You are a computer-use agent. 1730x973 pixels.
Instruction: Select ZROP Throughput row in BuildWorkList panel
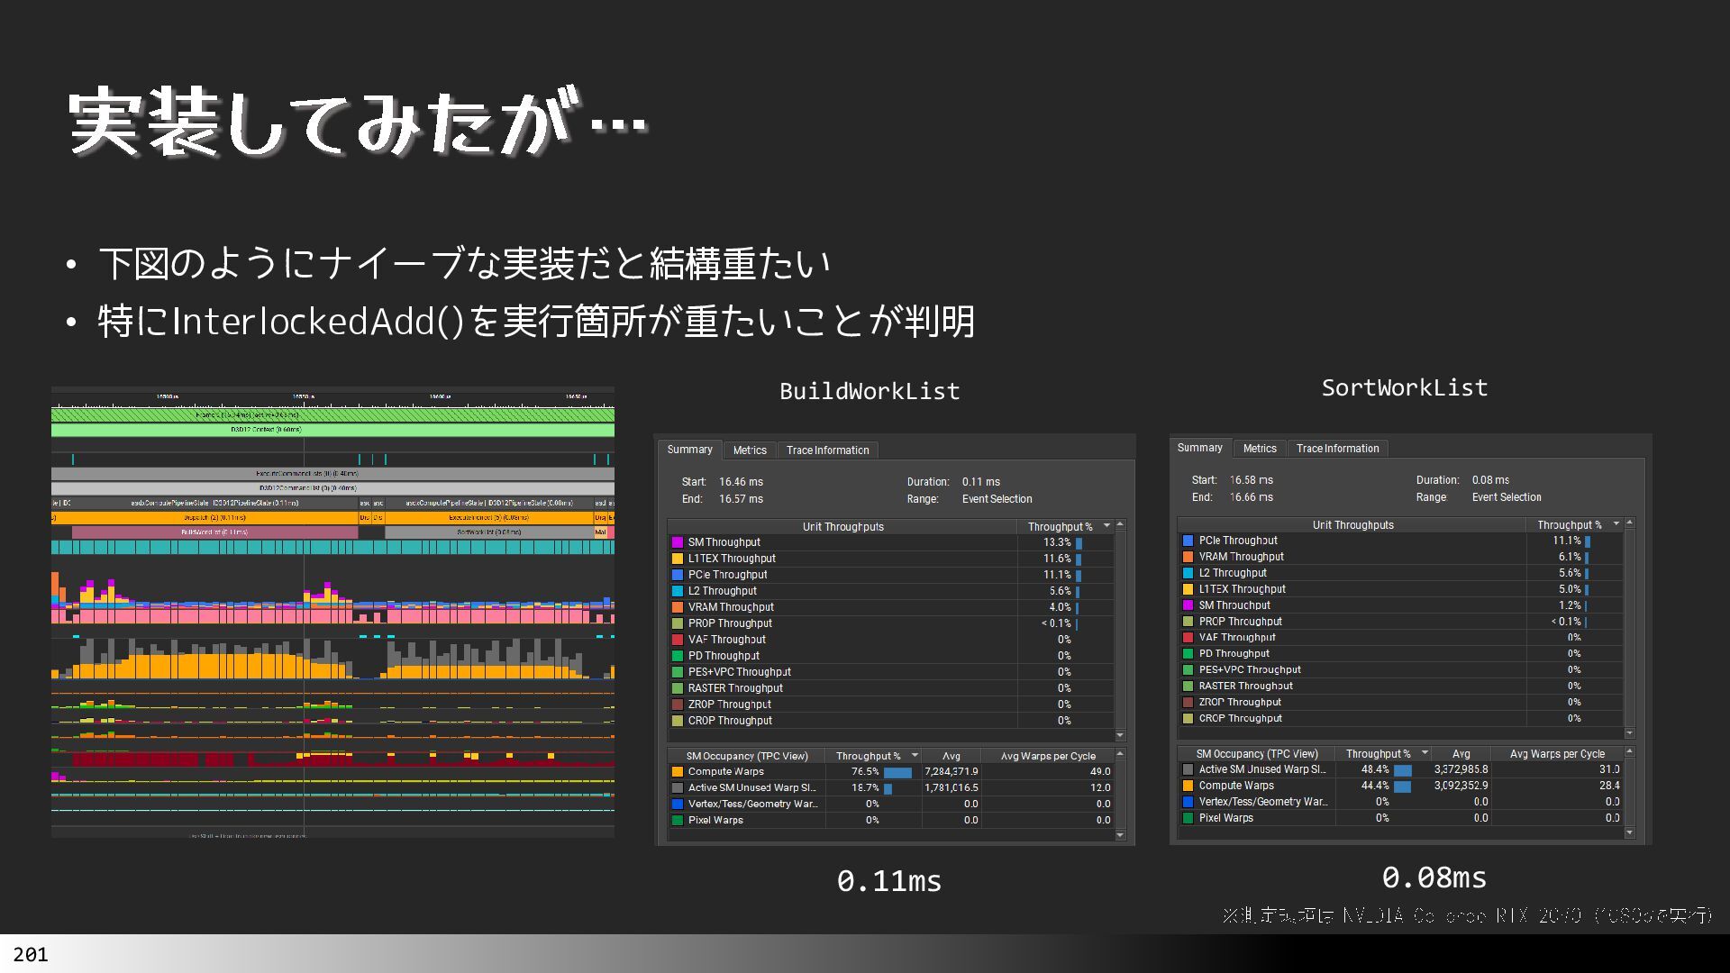[x=891, y=705]
